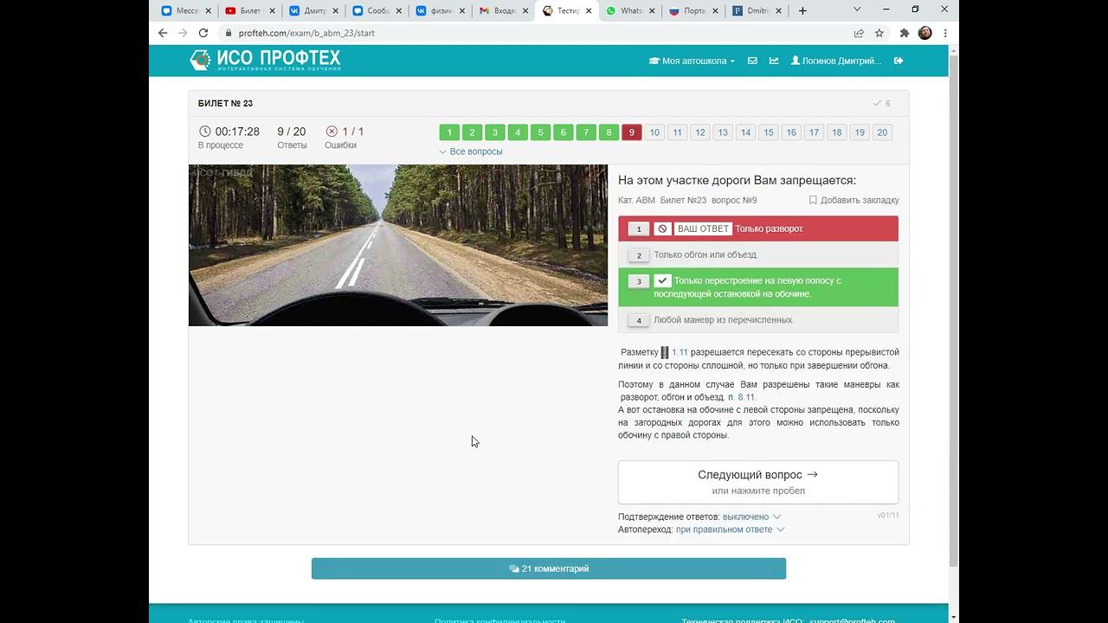Open the statistics chart icon in header

(x=774, y=61)
